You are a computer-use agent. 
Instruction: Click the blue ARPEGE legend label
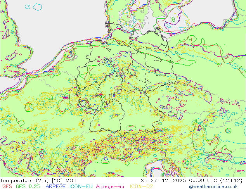[56, 187]
